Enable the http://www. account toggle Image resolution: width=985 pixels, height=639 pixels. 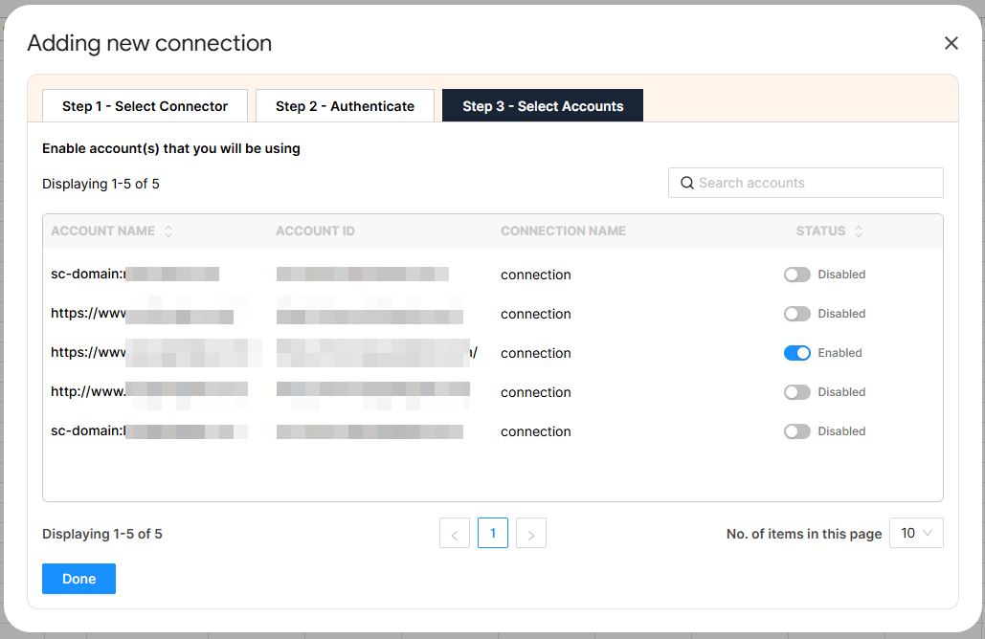(797, 391)
